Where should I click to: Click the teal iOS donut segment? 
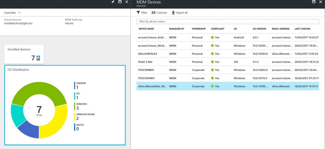[x=17, y=116]
